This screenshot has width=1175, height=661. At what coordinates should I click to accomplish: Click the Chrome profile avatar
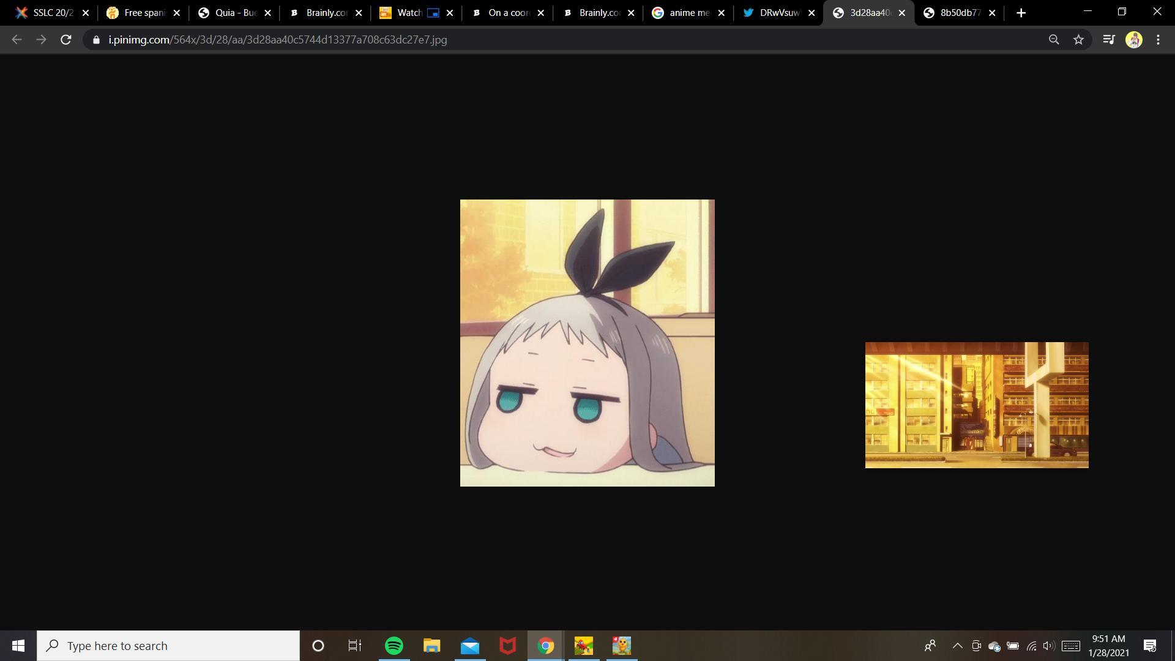(x=1133, y=40)
